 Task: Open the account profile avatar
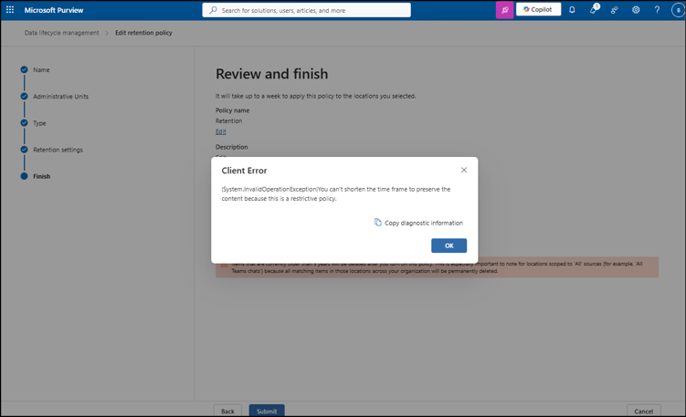click(678, 10)
